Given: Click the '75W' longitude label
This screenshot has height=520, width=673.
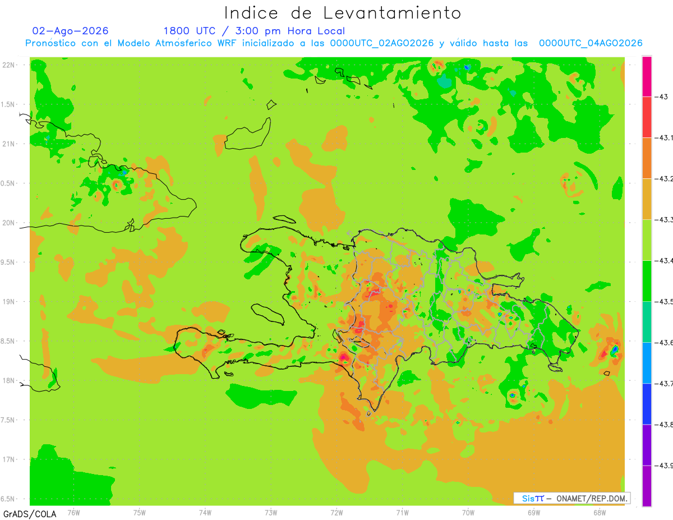Looking at the screenshot, I should click(x=140, y=513).
